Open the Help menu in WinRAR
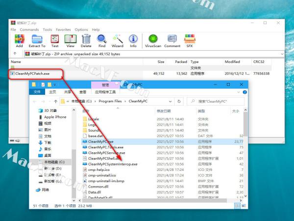 coord(96,29)
